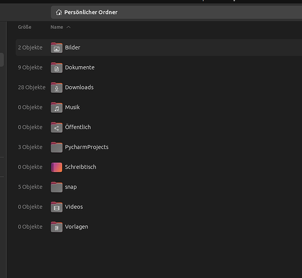Select the Vorlagen templates folder icon

pos(56,227)
